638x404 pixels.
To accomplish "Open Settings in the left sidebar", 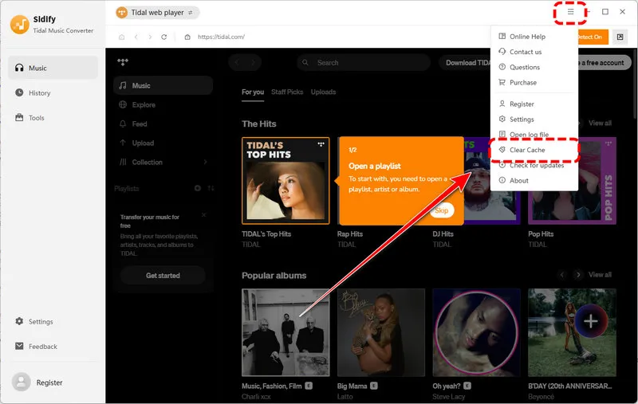I will pos(34,321).
